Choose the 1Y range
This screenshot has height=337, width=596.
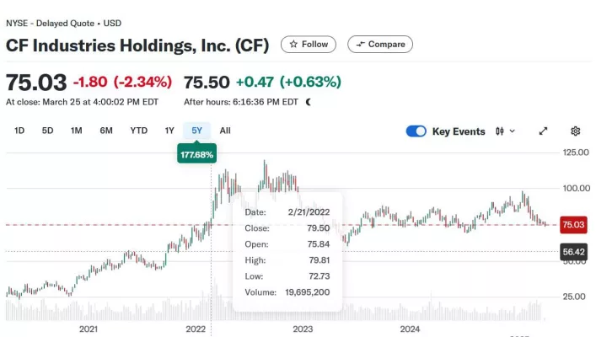(169, 131)
